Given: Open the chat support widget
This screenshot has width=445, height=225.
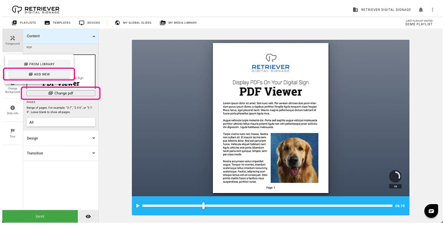Looking at the screenshot, I should point(431,211).
